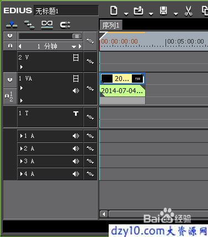Click the 1 VA track label
Image resolution: width=208 pixels, height=237 pixels.
coord(25,79)
